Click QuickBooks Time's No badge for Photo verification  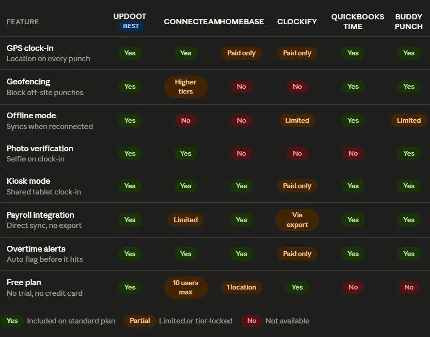tap(353, 153)
